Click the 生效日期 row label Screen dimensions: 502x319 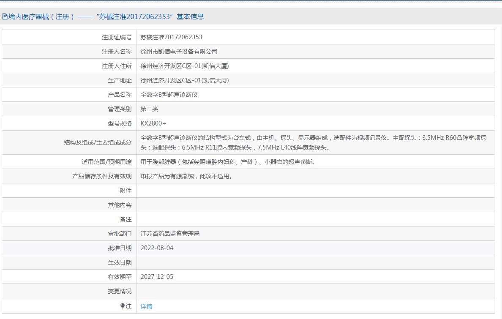click(120, 262)
